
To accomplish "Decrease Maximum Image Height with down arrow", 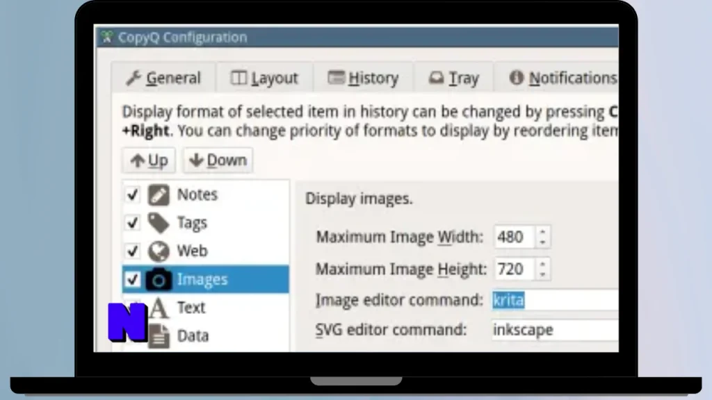I will click(x=542, y=275).
